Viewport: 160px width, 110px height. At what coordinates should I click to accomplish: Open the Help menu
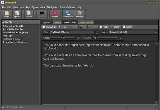79,7
